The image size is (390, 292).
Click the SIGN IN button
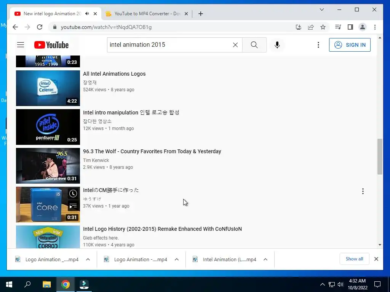point(350,45)
